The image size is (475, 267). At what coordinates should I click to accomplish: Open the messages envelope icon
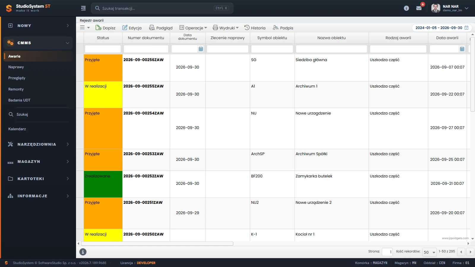(x=419, y=8)
